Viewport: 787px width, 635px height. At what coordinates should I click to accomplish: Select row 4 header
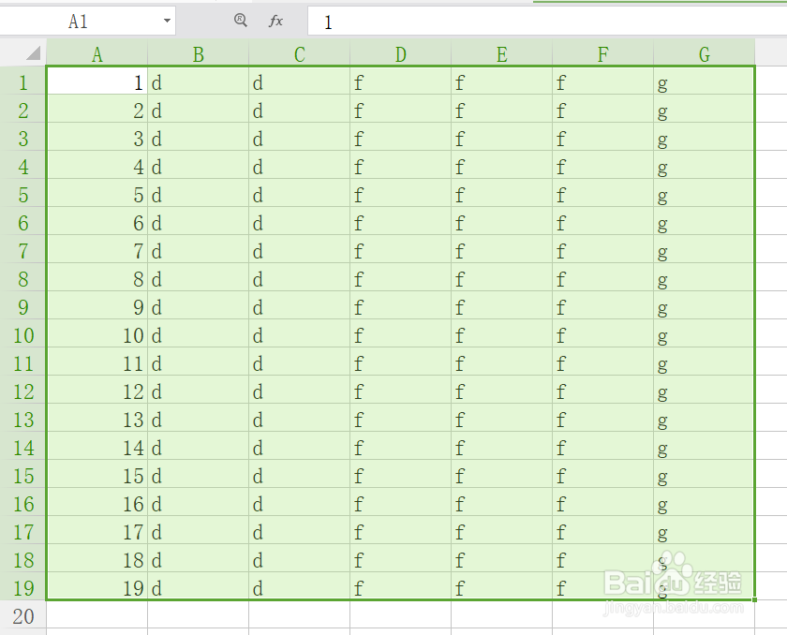(x=23, y=165)
